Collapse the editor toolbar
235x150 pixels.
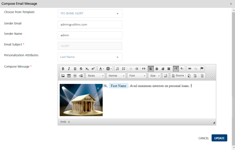(212, 77)
